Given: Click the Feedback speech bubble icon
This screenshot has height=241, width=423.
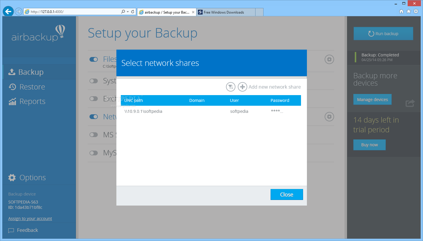Looking at the screenshot, I should (x=11, y=230).
